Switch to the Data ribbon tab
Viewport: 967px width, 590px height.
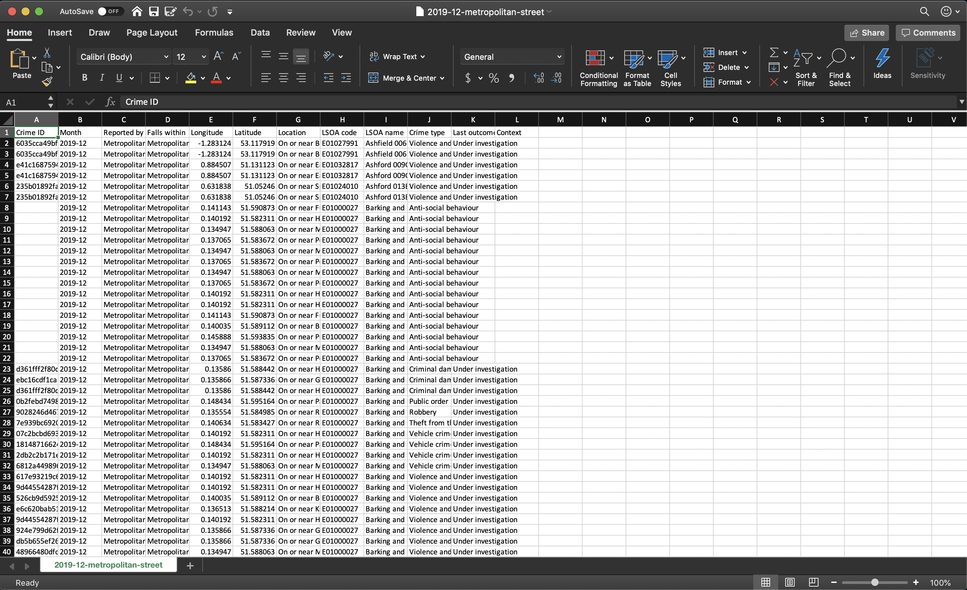(260, 33)
